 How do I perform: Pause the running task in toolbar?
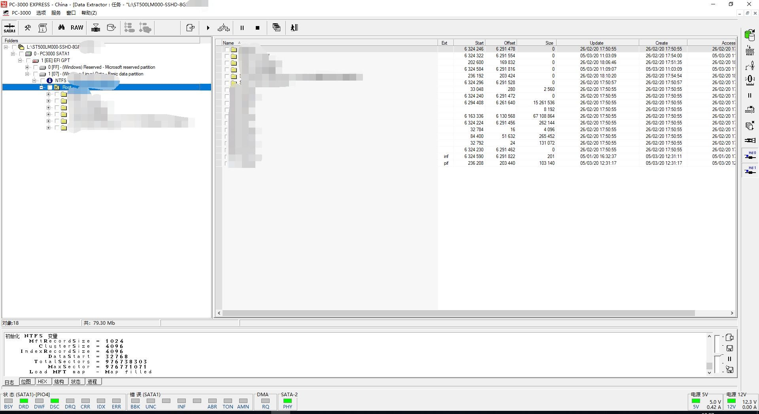click(x=242, y=28)
